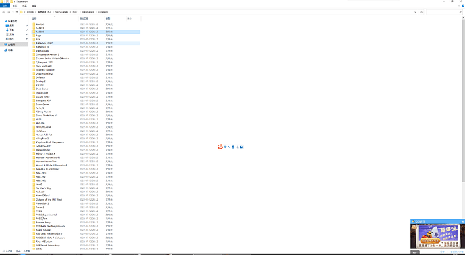Click the Back navigation arrow

[x=3, y=12]
